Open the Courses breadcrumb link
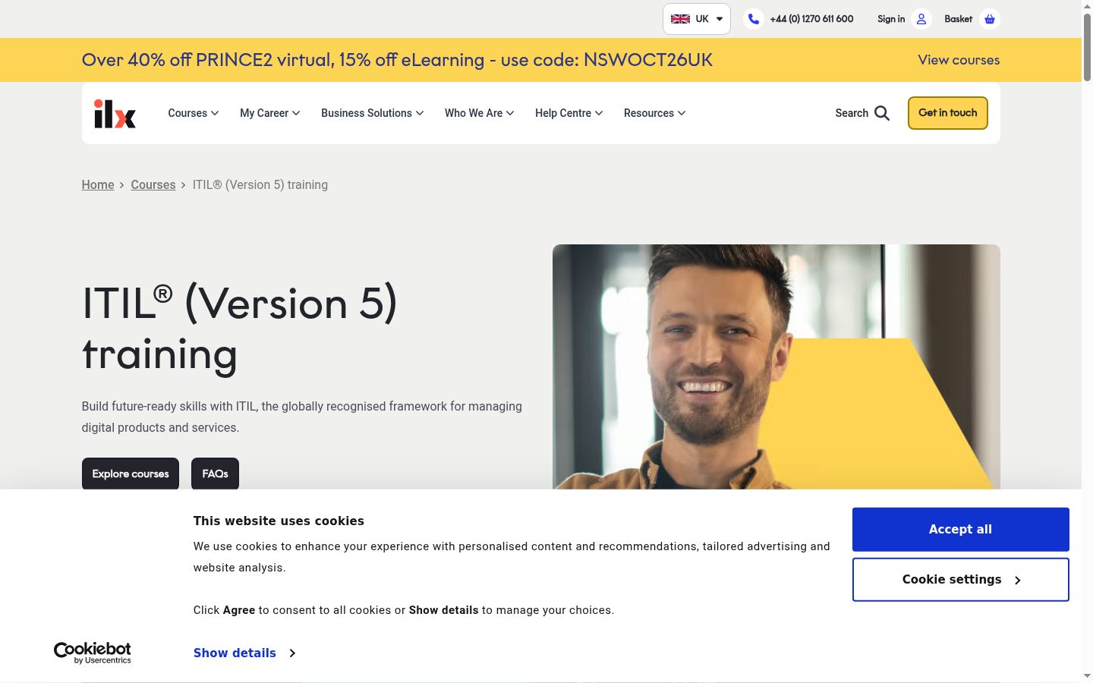Image resolution: width=1093 pixels, height=683 pixels. 153,184
